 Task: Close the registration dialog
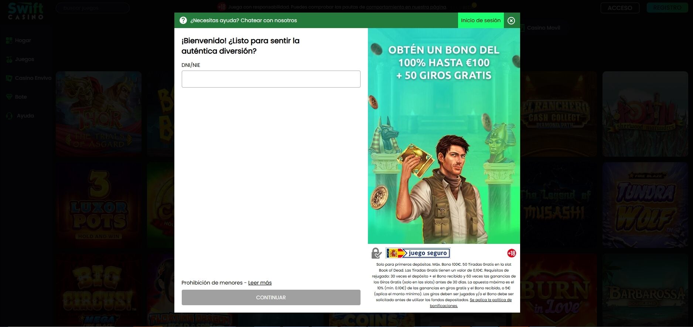(x=511, y=21)
